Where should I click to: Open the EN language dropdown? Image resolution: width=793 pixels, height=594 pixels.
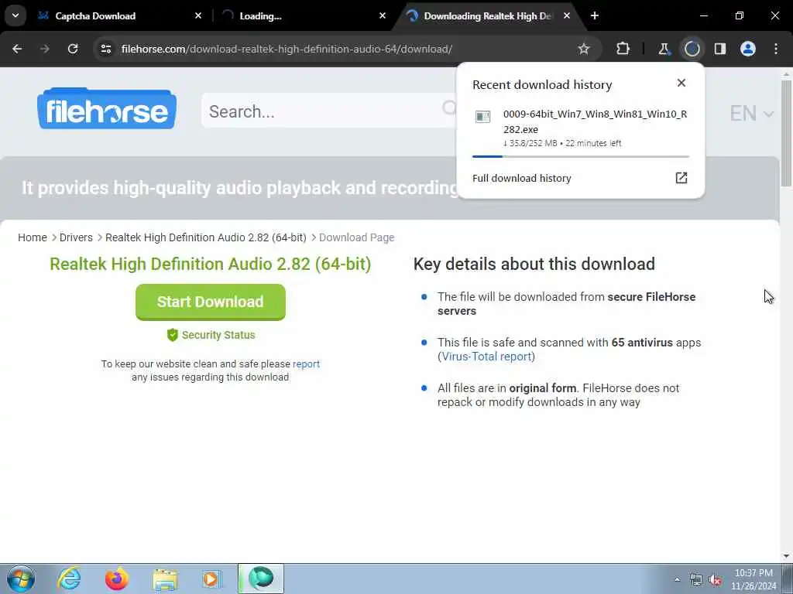coord(751,114)
